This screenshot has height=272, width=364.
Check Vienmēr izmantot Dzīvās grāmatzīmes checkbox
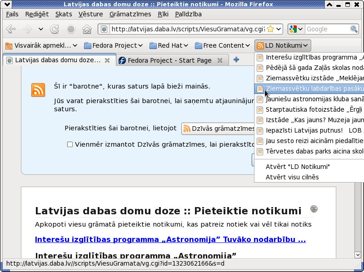tap(70, 144)
